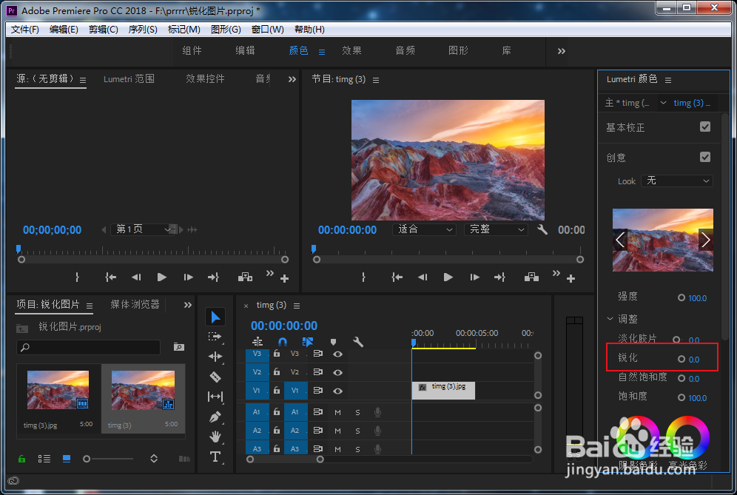Select the Selection arrow tool
737x495 pixels.
click(x=215, y=317)
